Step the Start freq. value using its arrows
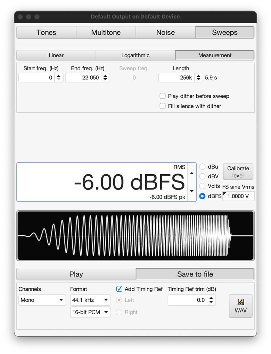Screen dimensions: 271x354 click(x=59, y=78)
